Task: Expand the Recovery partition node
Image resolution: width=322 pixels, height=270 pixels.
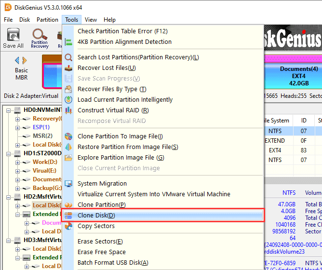Action: 18,119
